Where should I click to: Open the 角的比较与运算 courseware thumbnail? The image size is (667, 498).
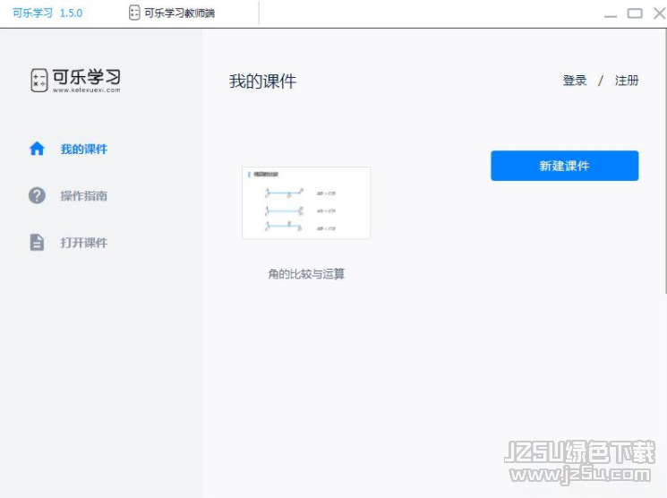(x=306, y=202)
